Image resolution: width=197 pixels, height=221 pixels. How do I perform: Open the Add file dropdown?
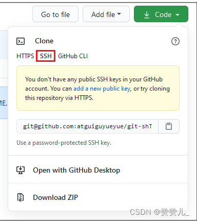pos(106,14)
